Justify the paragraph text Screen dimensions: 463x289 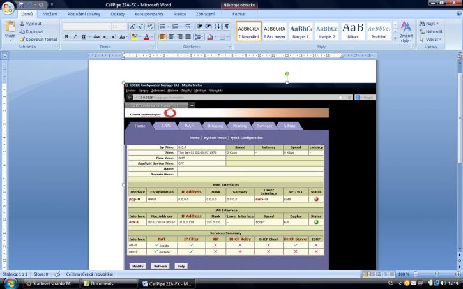pyautogui.click(x=188, y=37)
